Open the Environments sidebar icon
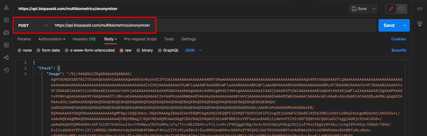Image resolution: width=427 pixels, height=136 pixels. click(6, 33)
